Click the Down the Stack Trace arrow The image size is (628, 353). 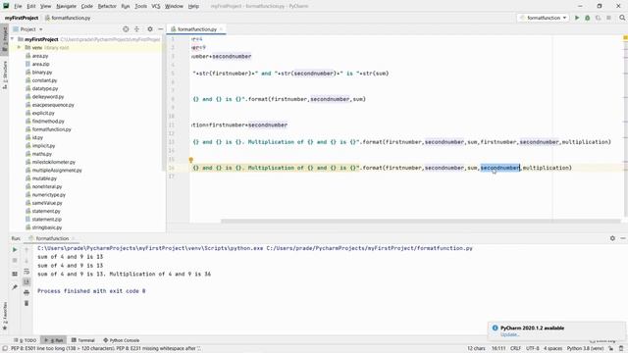[x=26, y=261]
